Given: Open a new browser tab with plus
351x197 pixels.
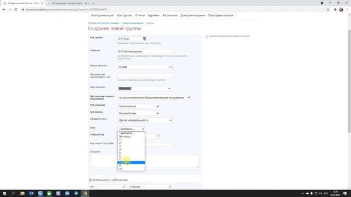Looking at the screenshot, I should click(x=93, y=3).
